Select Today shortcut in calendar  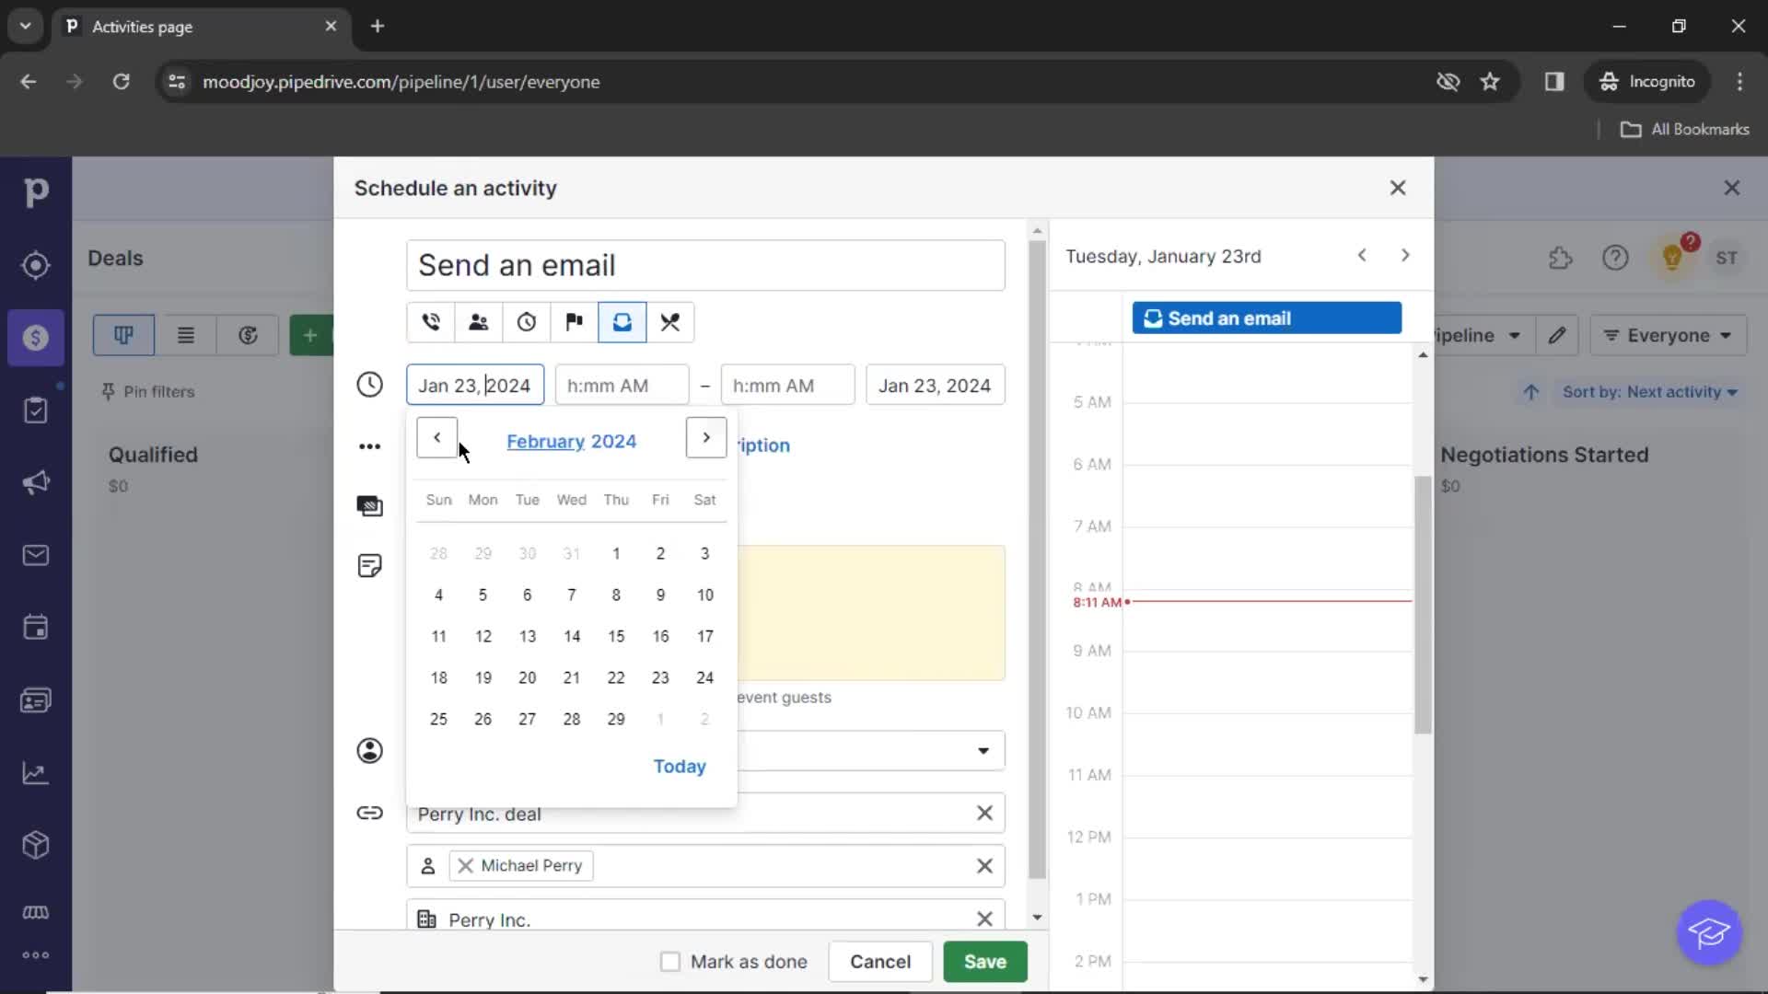pyautogui.click(x=680, y=766)
